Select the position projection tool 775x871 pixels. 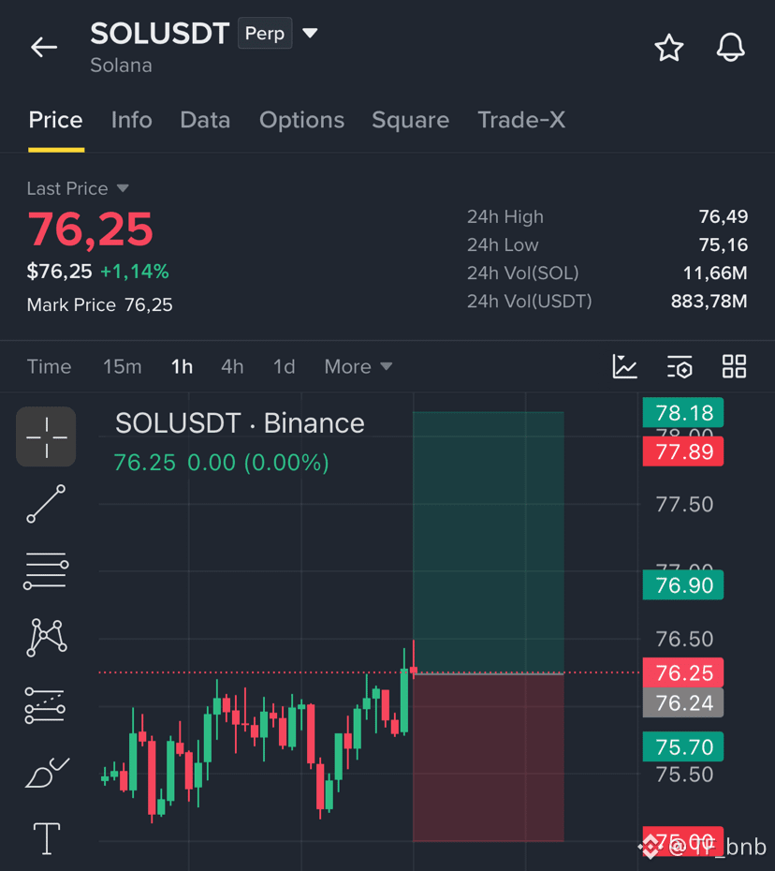pyautogui.click(x=45, y=705)
